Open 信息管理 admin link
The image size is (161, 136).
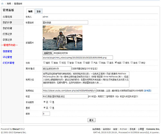click(x=7, y=51)
